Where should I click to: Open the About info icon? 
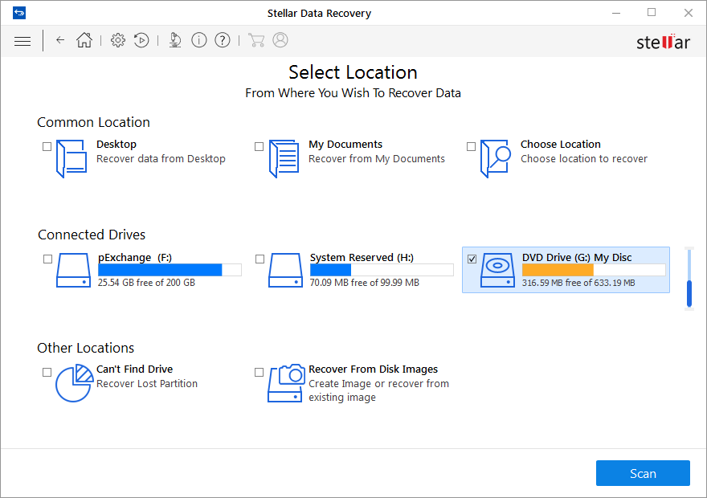point(199,40)
